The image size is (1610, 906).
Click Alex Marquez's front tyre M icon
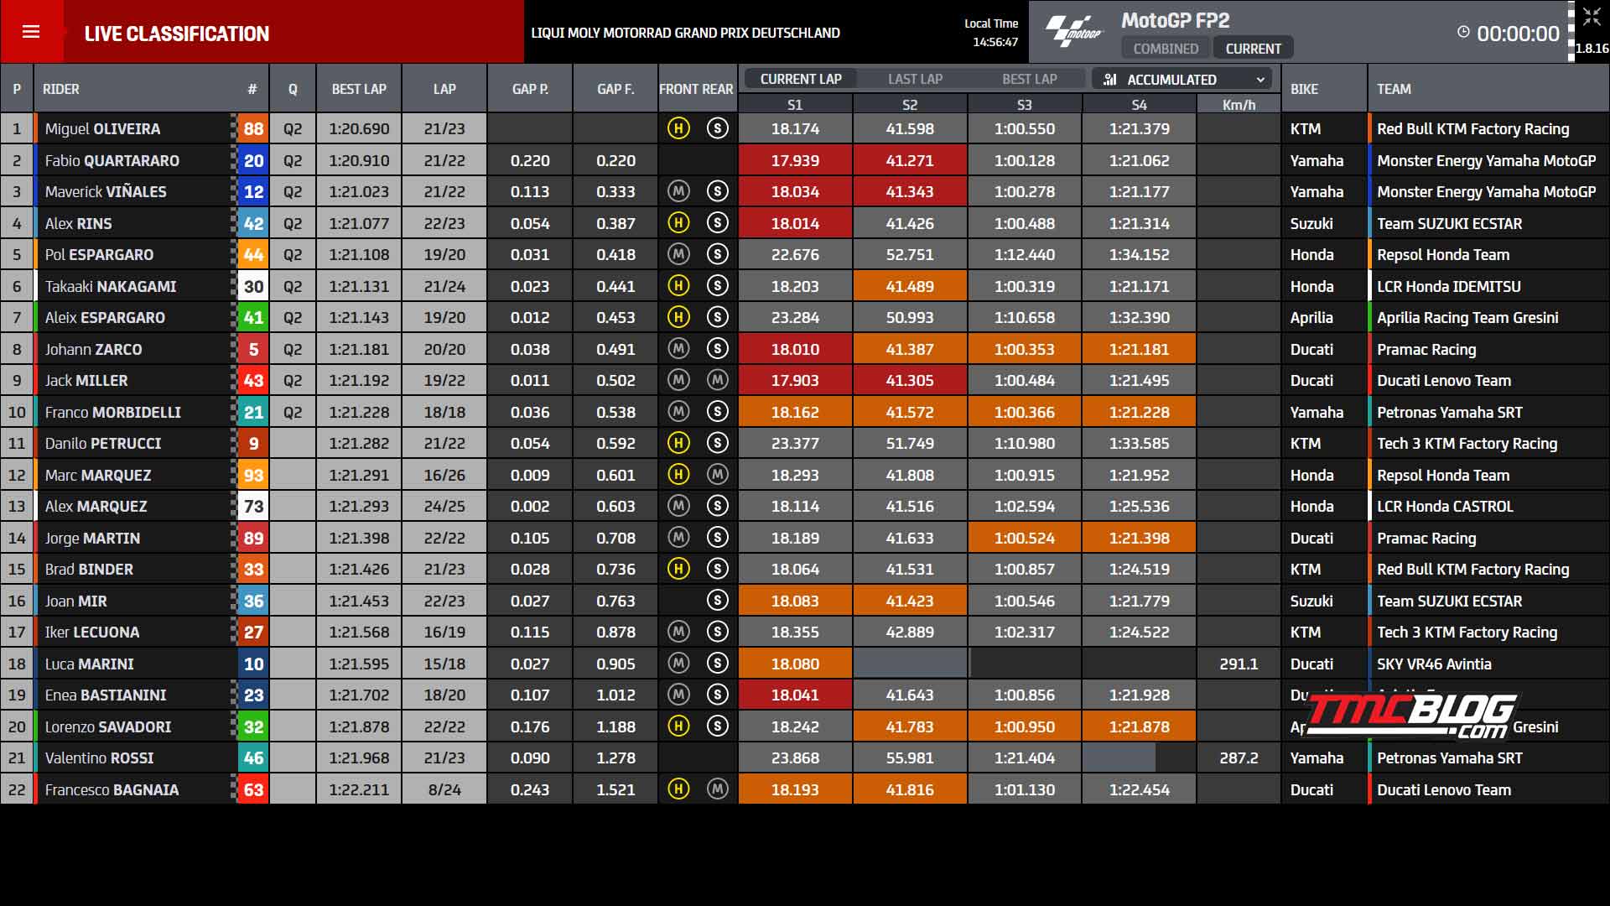click(x=678, y=506)
